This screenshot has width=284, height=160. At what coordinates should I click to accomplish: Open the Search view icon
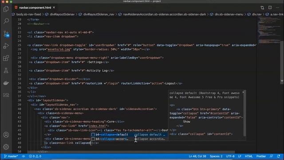pos(6,21)
